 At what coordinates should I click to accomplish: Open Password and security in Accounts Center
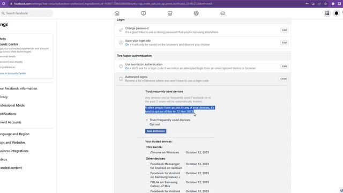click(x=11, y=62)
